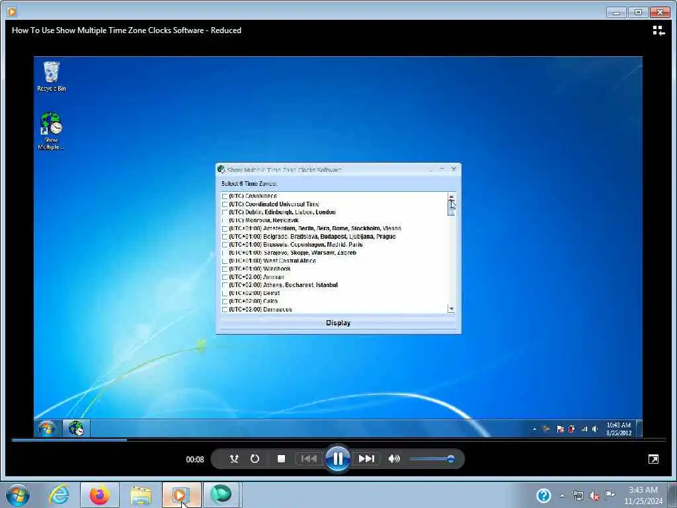Open the Windows Start menu
677x508 pixels.
(x=18, y=495)
